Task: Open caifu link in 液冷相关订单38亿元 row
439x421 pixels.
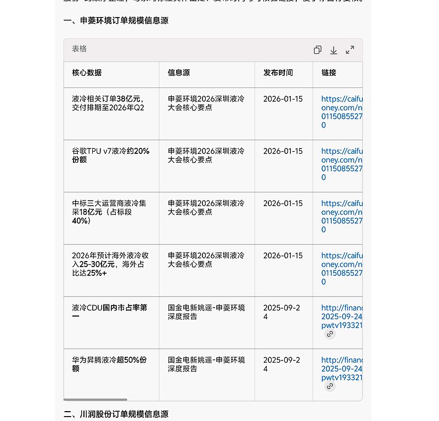Action: (342, 112)
